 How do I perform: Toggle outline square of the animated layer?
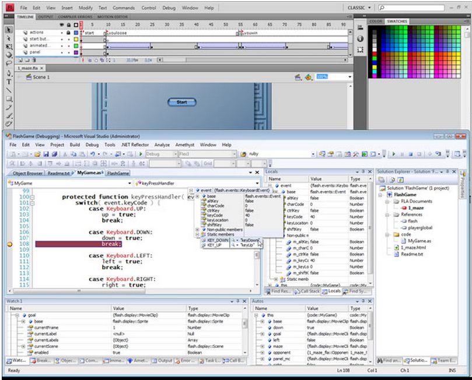[x=76, y=46]
